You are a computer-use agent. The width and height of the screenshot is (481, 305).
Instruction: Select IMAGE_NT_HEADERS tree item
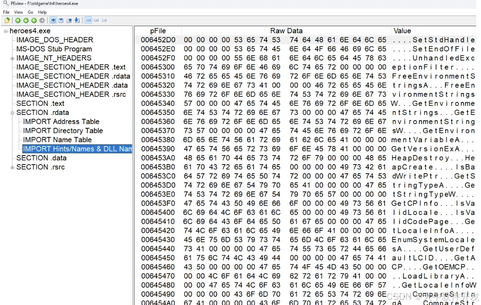pyautogui.click(x=54, y=58)
